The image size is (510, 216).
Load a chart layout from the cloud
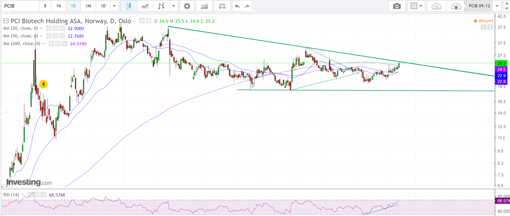[x=437, y=6]
